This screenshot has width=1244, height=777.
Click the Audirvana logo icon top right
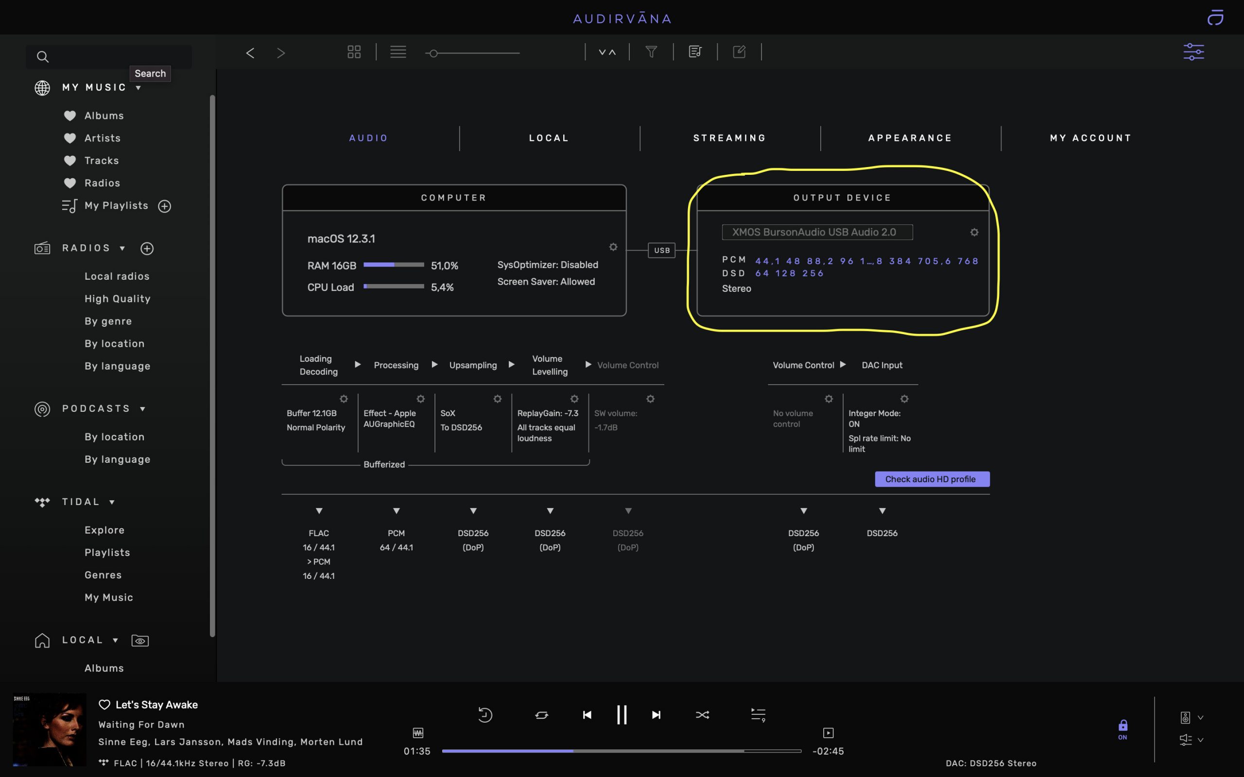point(1215,18)
